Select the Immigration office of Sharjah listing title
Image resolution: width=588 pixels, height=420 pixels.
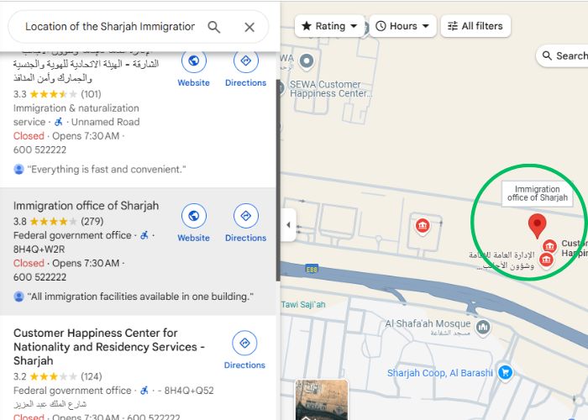coord(86,206)
